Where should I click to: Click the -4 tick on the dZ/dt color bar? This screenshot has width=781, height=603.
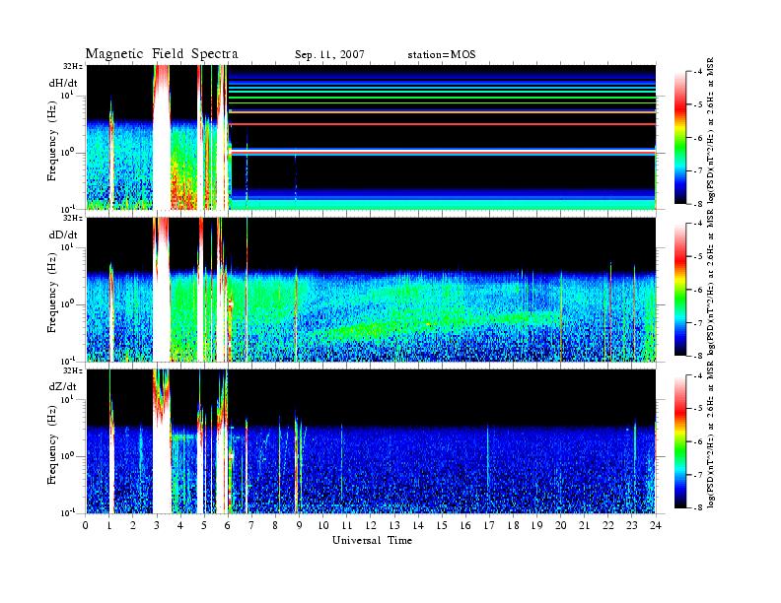[696, 375]
